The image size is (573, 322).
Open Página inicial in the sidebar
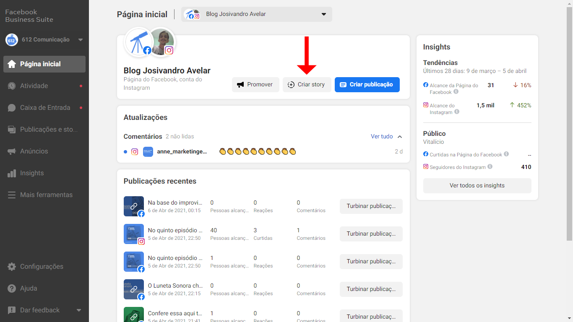coord(44,64)
